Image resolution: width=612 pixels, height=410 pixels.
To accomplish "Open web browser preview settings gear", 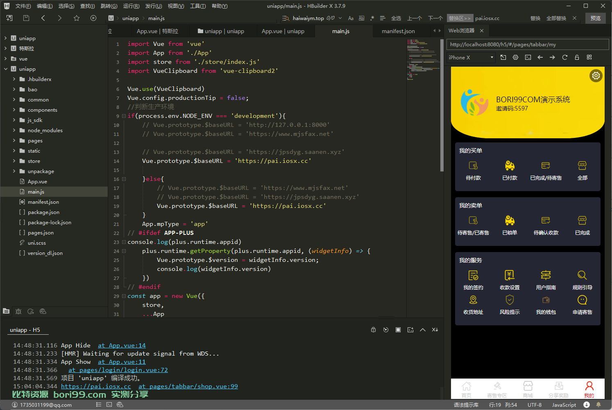I will [516, 57].
